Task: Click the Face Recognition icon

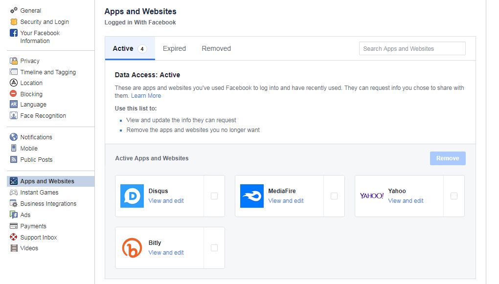Action: (x=14, y=115)
